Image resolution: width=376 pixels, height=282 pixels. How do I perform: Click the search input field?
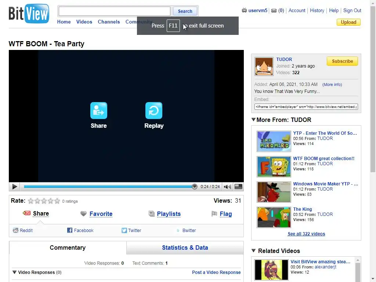(115, 11)
